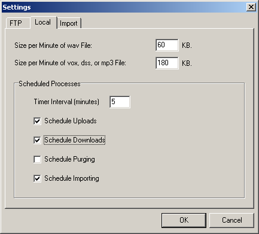Click the Timer Interval minutes input box
259x234 pixels.
(120, 102)
